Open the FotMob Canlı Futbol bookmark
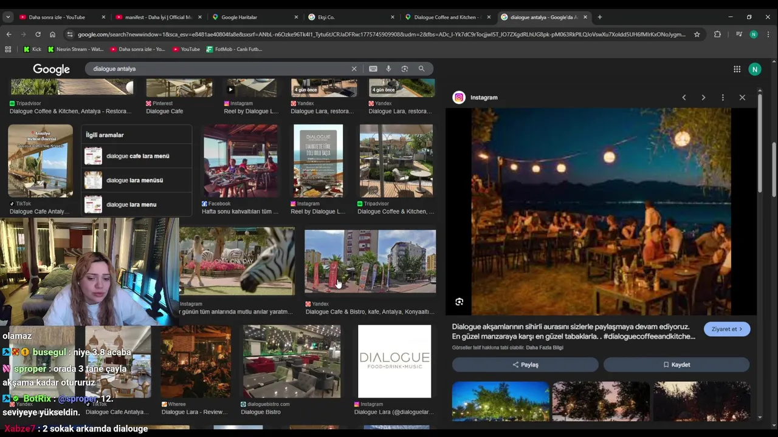Screen dimensions: 778x437 pyautogui.click(x=234, y=49)
